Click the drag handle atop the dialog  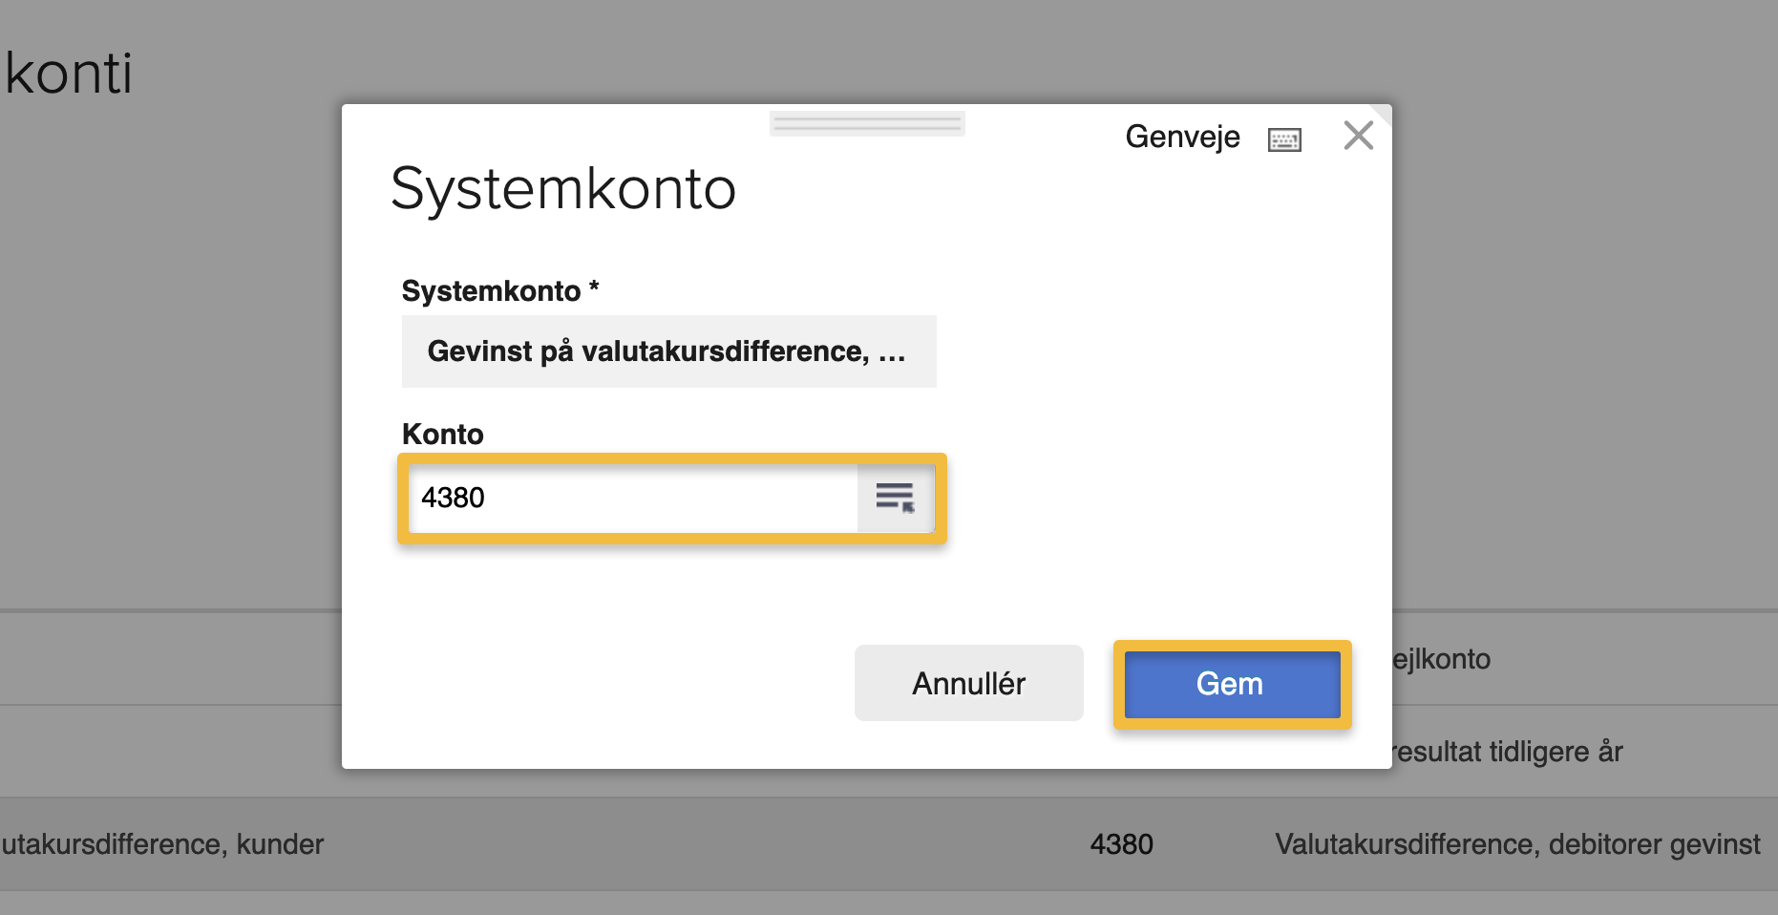pos(865,124)
